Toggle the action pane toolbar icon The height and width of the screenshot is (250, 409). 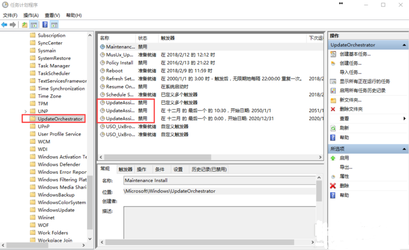[x=54, y=25]
